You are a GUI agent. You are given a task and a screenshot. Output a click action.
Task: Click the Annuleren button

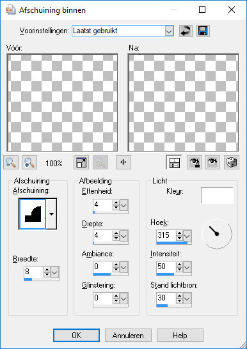(128, 335)
